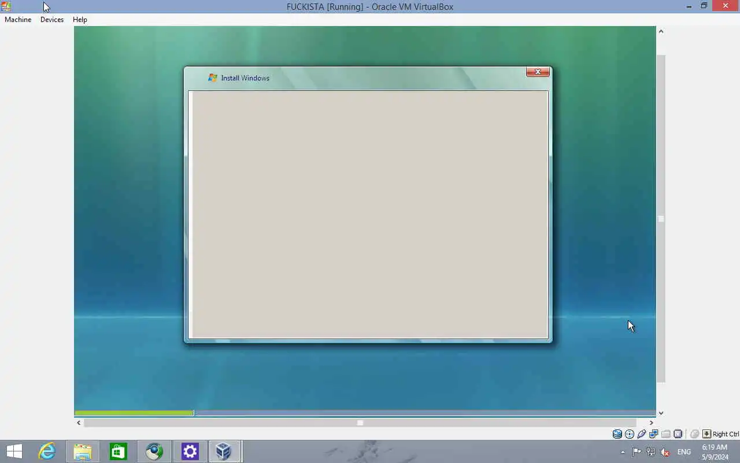Click the processor chip status icon
740x463 pixels.
point(678,434)
